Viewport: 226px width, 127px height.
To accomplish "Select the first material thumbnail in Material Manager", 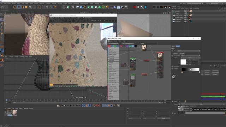I will [x=10, y=113].
